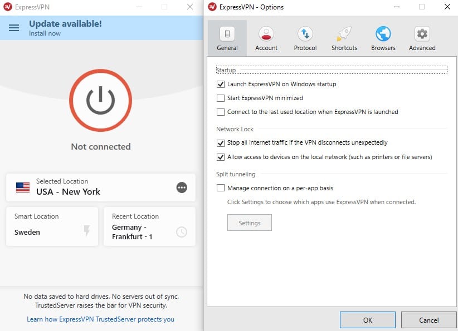Click the Recent Location label
The height and width of the screenshot is (331, 458).
click(135, 216)
